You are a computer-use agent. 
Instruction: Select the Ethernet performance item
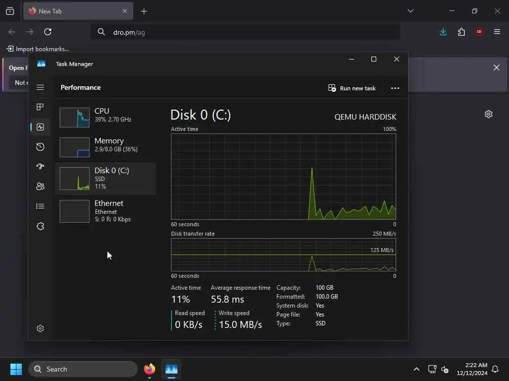(105, 211)
